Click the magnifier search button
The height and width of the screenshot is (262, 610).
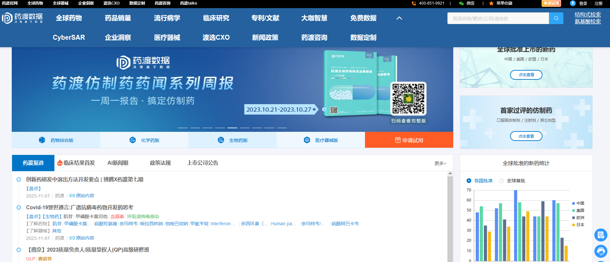pos(556,18)
